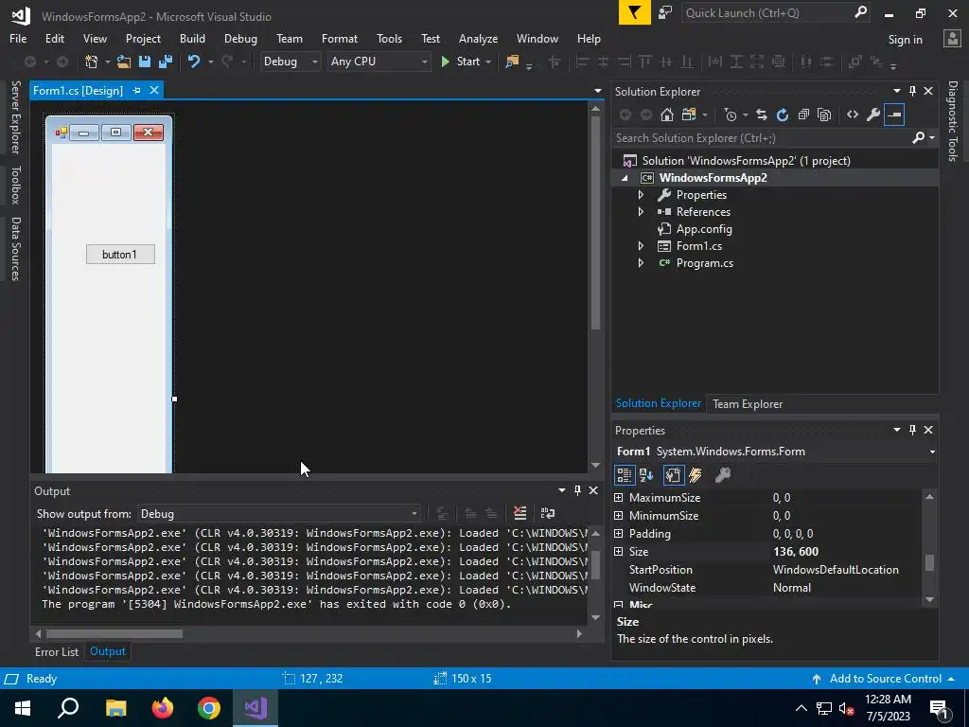Click the feedback icon beside Quick Launch
This screenshot has height=727, width=969.
point(665,13)
